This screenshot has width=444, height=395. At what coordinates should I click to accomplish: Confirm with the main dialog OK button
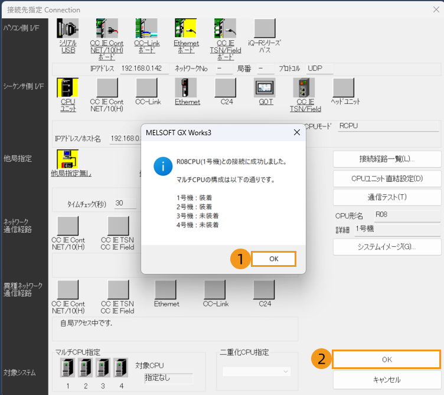click(387, 360)
